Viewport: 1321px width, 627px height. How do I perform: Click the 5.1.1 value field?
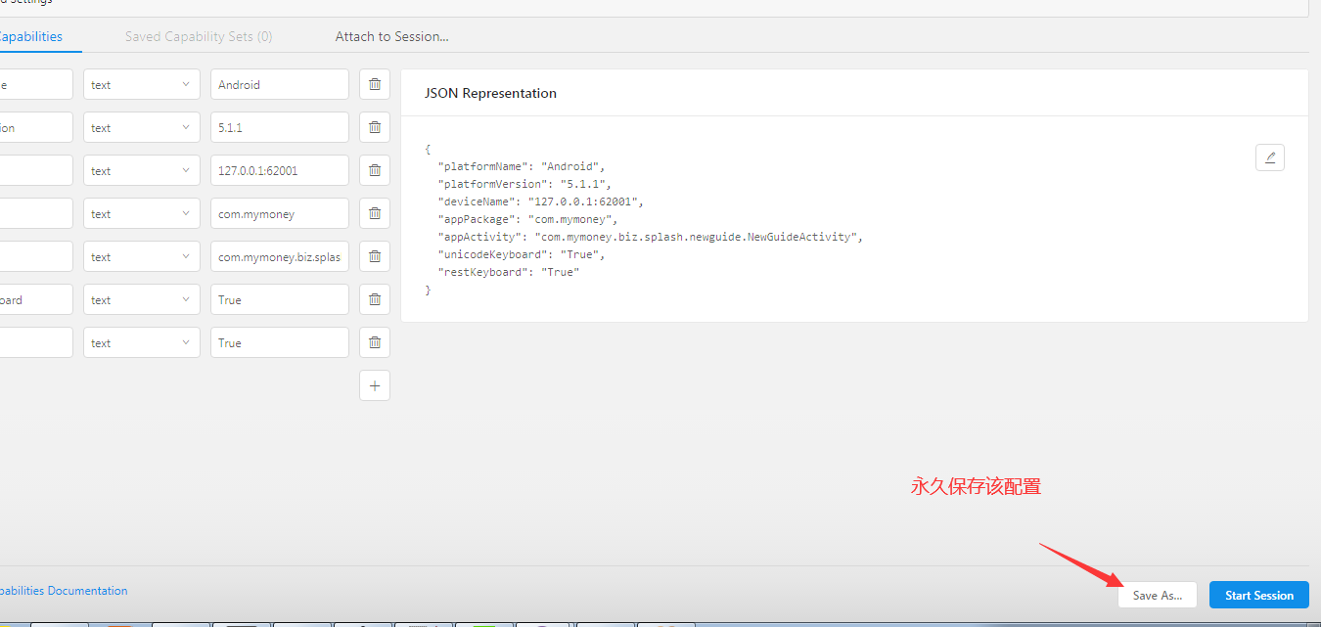[x=280, y=127]
